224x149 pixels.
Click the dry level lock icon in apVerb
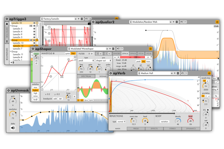pos(207,110)
